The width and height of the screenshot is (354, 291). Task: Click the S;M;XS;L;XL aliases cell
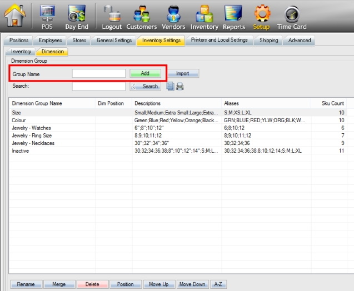pyautogui.click(x=266, y=113)
